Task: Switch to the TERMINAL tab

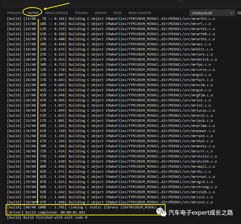Action: click(81, 13)
